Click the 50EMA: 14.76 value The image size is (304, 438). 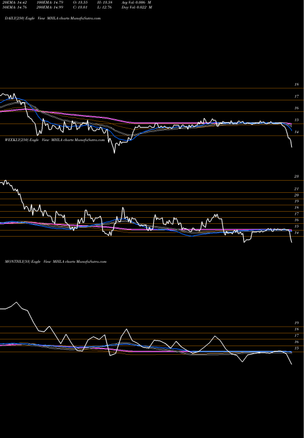(x=15, y=7)
